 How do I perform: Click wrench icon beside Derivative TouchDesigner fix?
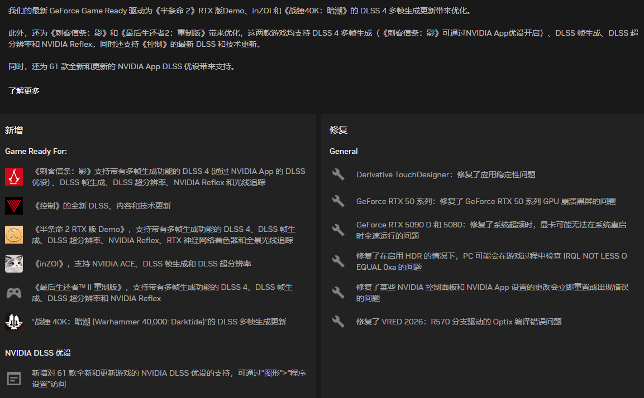tap(338, 174)
